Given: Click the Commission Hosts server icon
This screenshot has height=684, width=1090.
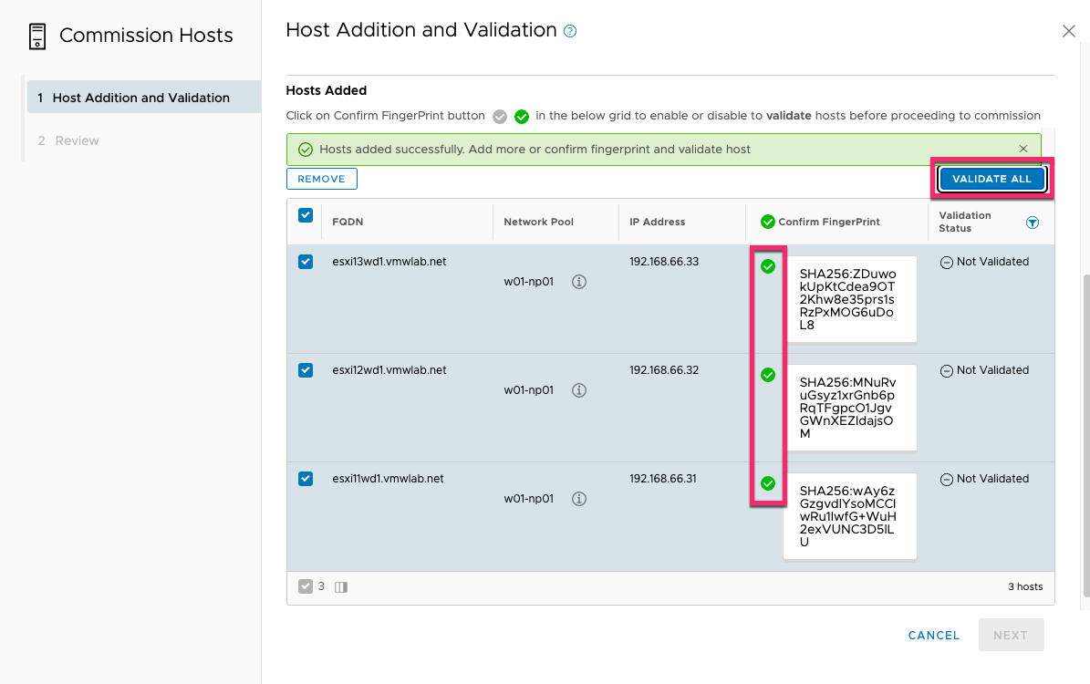Looking at the screenshot, I should pyautogui.click(x=37, y=36).
